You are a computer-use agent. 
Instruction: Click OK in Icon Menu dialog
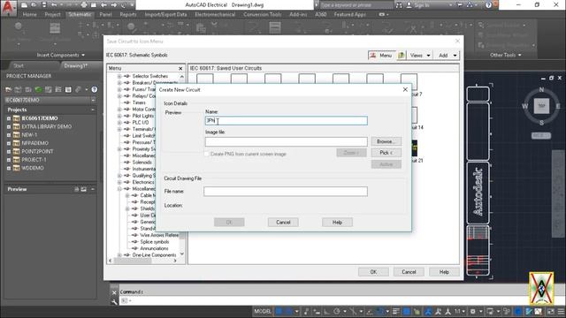(373, 272)
